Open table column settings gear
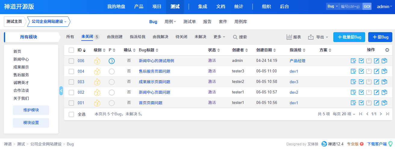Image resolution: width=395 pixels, height=149 pixels. click(387, 50)
